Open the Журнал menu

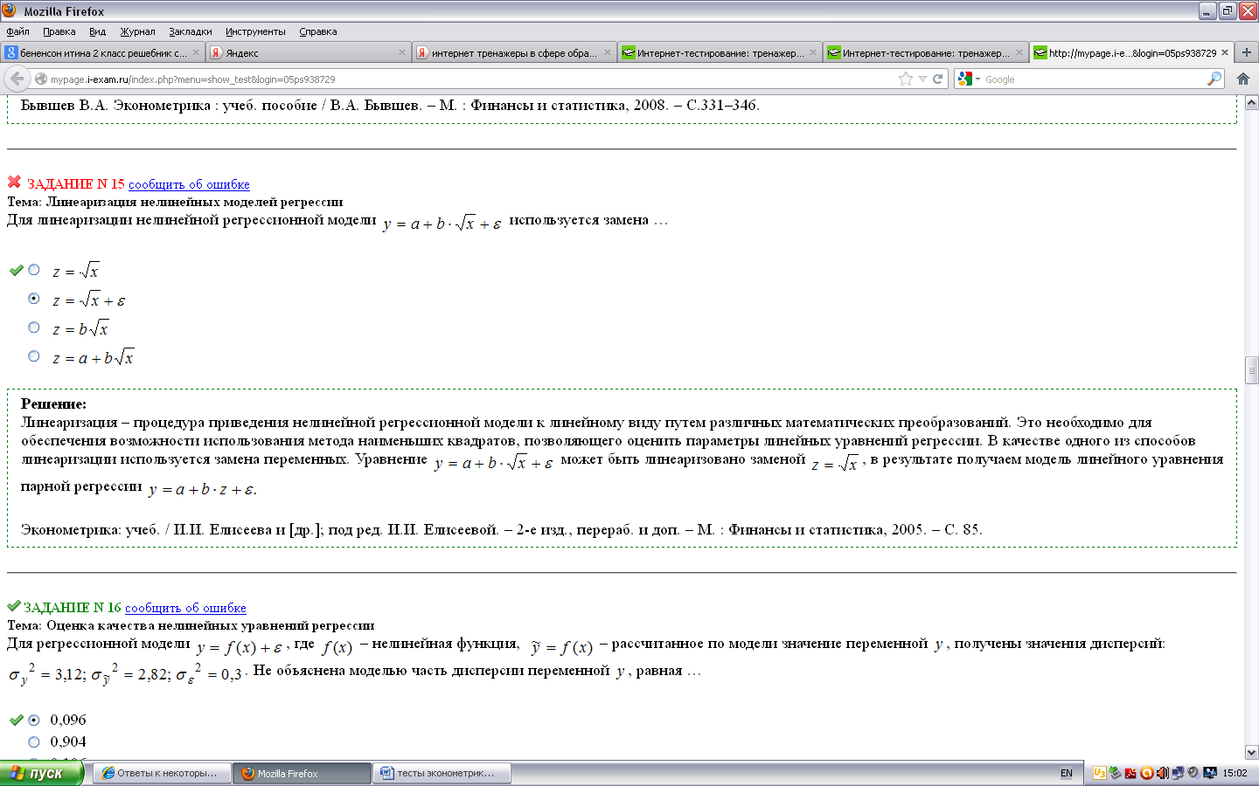coord(137,31)
